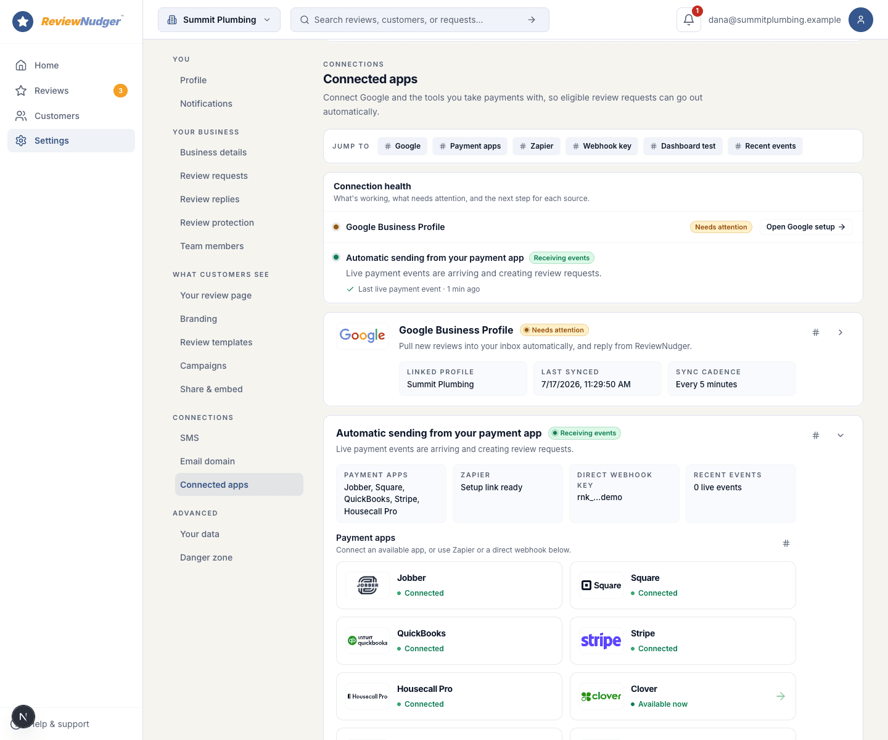Click the Housecall Pro Connected card
888x740 pixels.
coord(449,696)
